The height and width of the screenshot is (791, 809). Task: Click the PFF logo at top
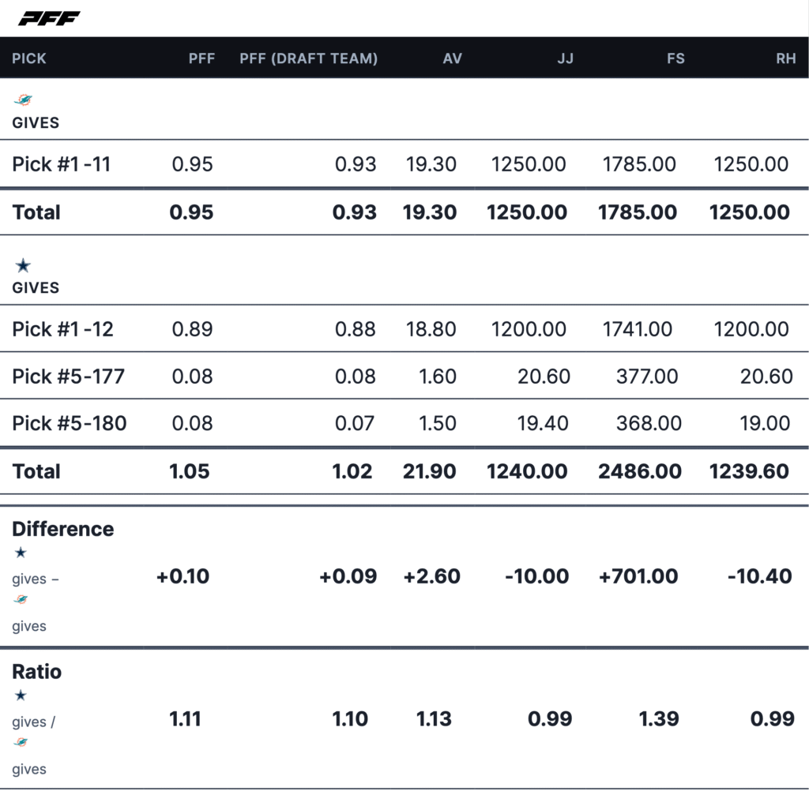pos(48,18)
